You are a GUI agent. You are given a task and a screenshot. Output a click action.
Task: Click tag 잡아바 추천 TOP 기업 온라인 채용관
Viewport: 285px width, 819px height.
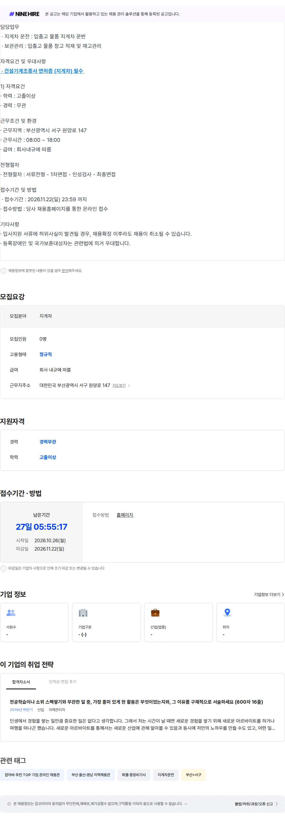(x=32, y=775)
